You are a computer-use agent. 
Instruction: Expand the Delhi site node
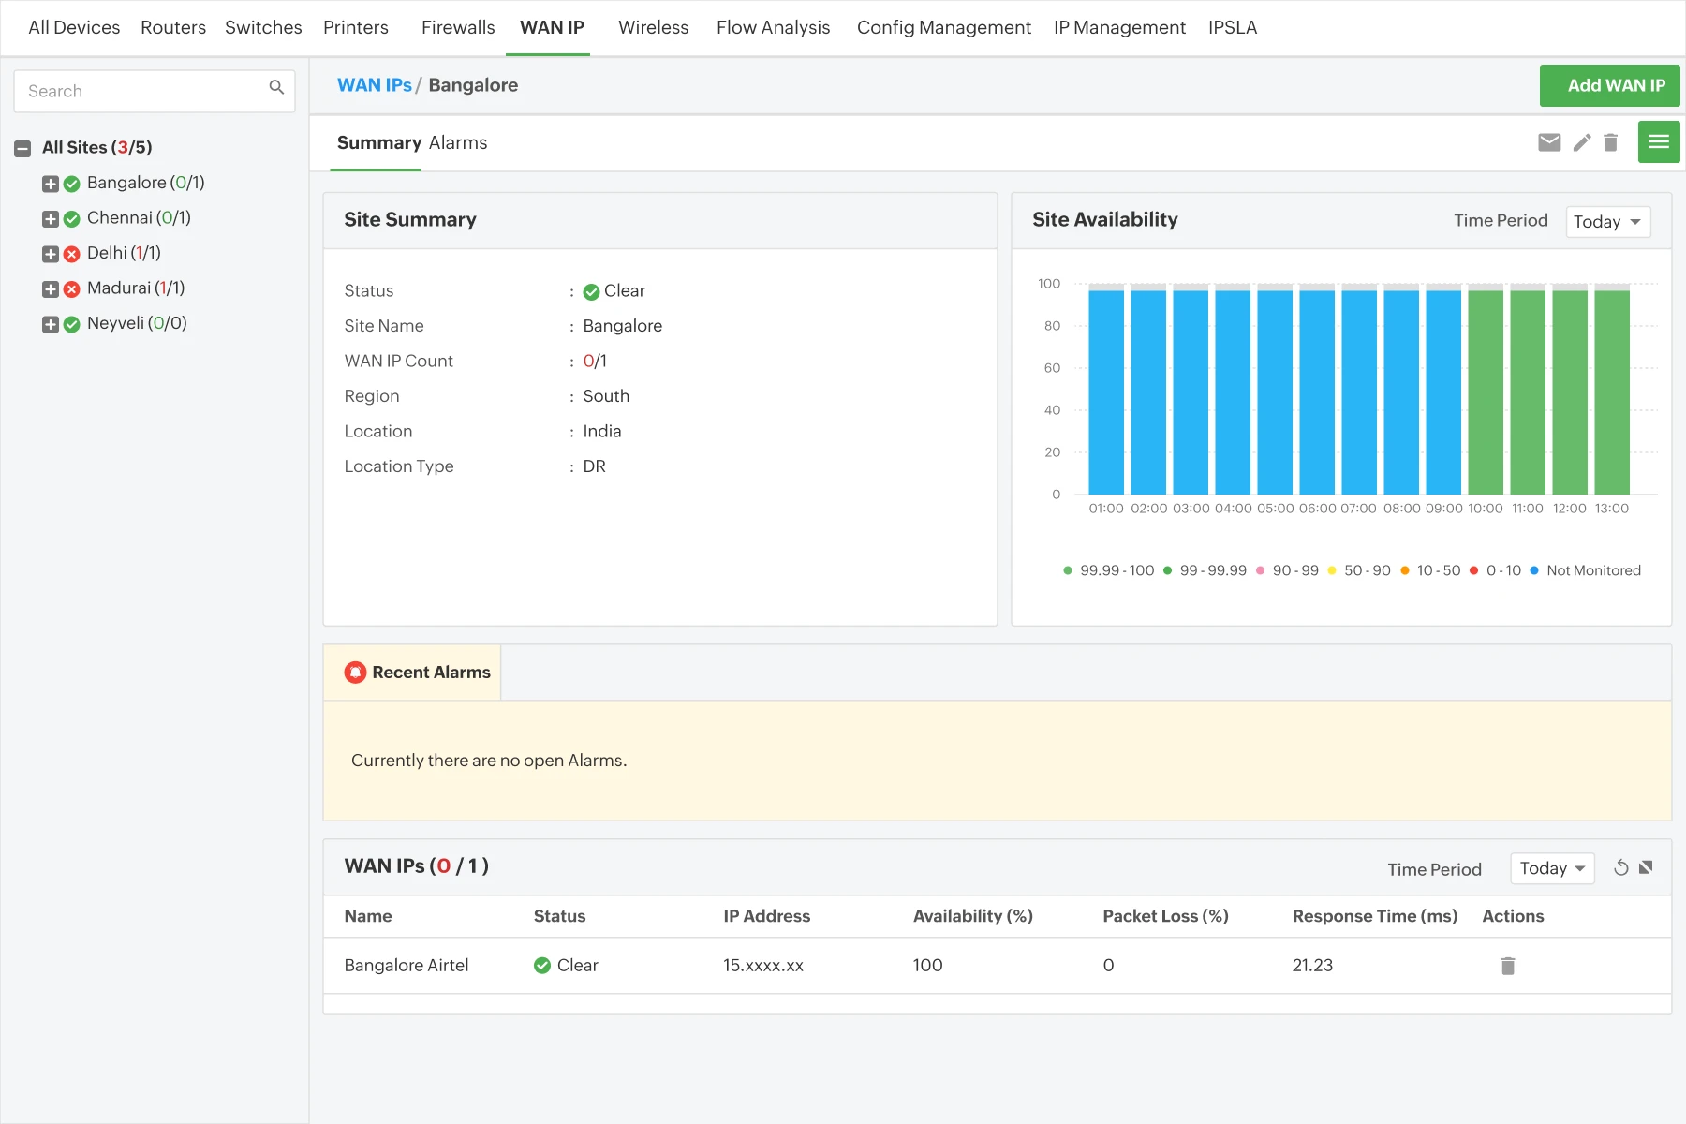[x=51, y=254]
